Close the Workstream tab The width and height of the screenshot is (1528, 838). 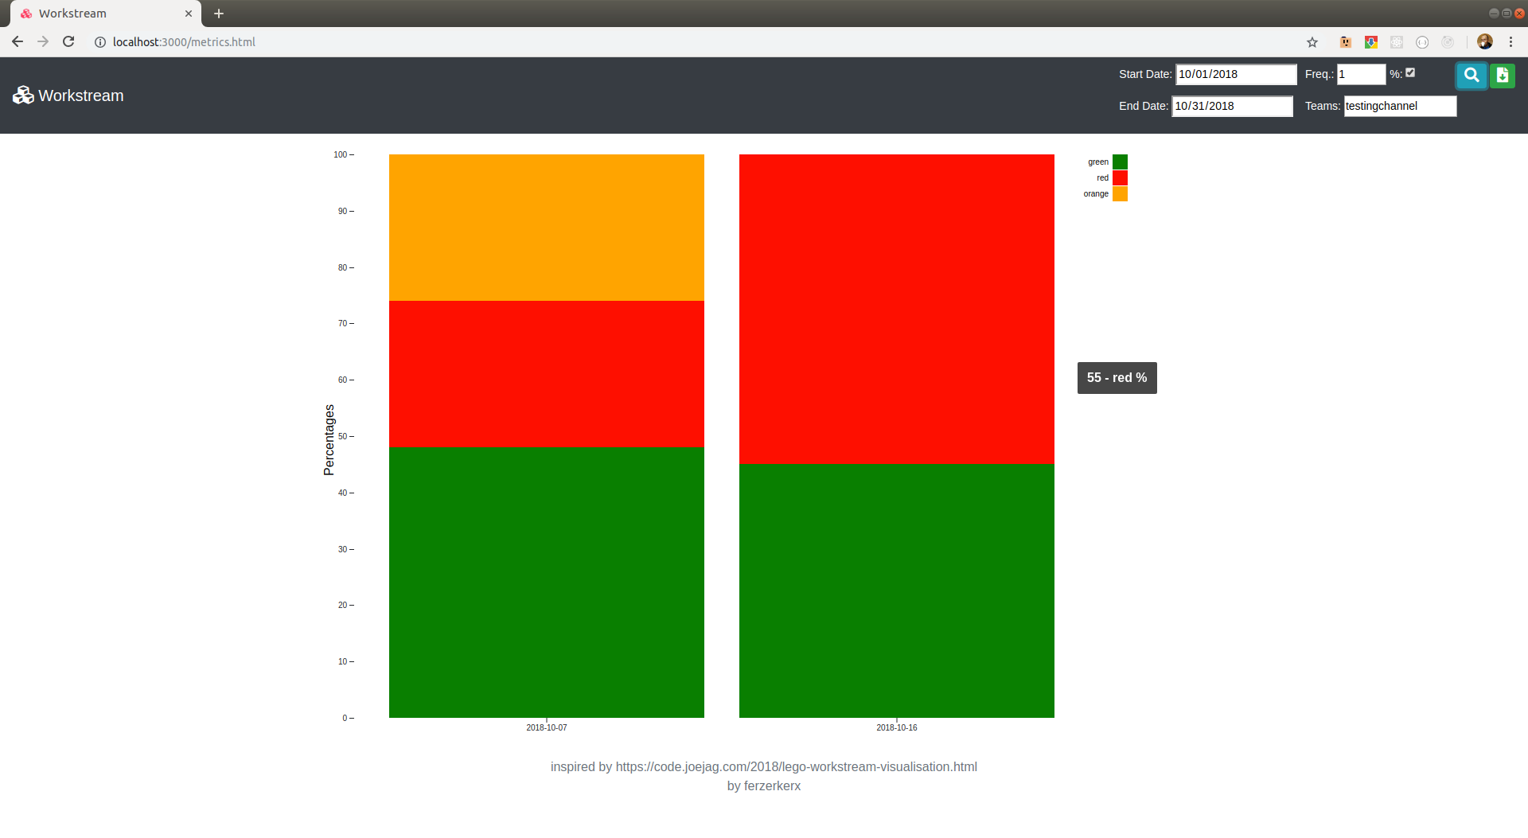189,14
